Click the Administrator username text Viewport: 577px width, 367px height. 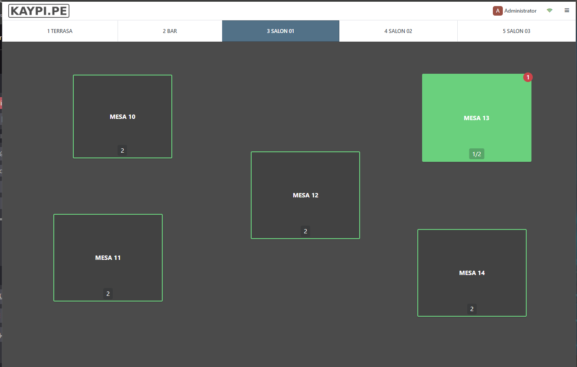click(x=520, y=11)
